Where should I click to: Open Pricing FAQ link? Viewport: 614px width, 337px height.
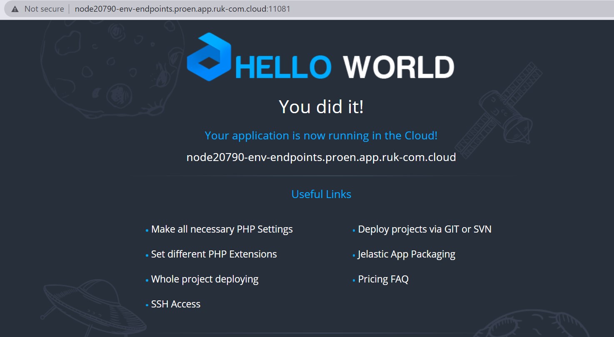(x=383, y=279)
